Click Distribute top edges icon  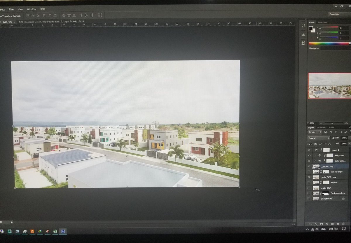[x=64, y=15]
